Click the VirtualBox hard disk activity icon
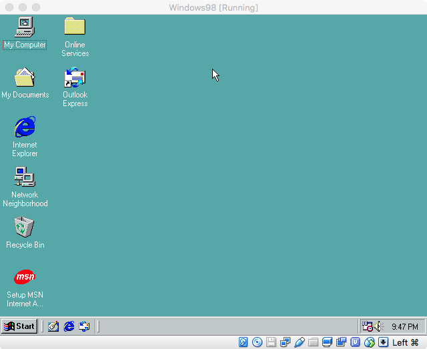Image resolution: width=427 pixels, height=349 pixels. [x=243, y=342]
